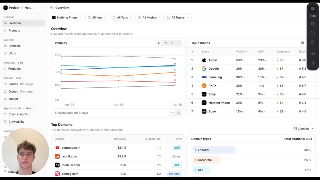Click the Nothing Phone logo in brands table
320x180 pixels.
(204, 103)
